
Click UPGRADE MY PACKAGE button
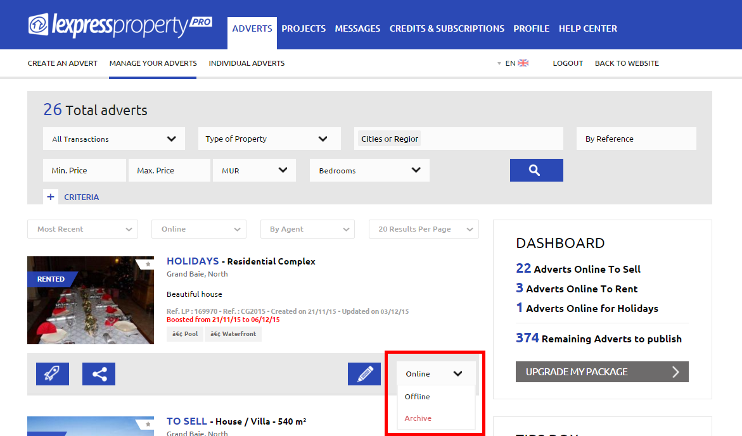(602, 371)
